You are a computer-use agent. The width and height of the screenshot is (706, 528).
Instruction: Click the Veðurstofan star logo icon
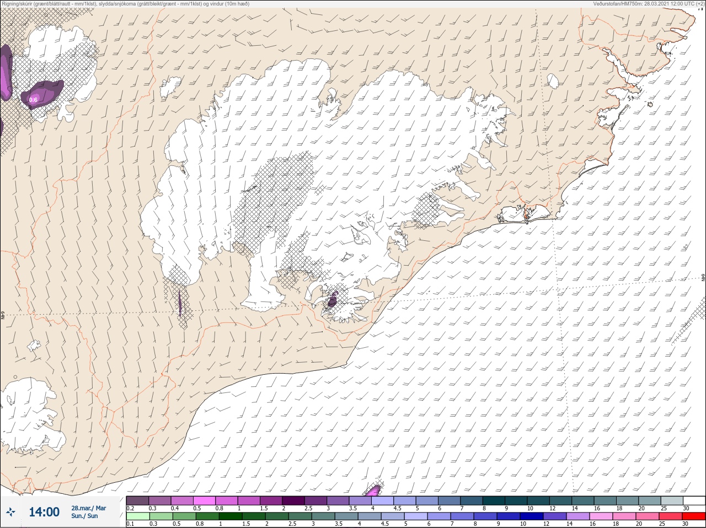click(x=11, y=513)
